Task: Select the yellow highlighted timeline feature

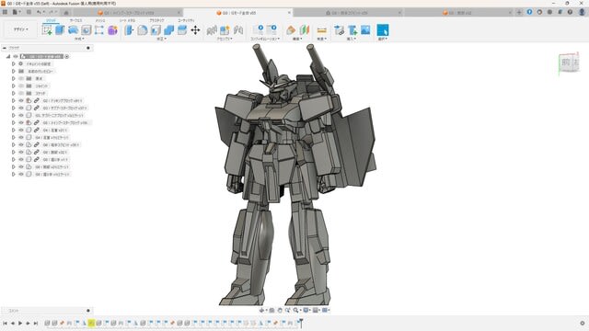Action: click(91, 323)
